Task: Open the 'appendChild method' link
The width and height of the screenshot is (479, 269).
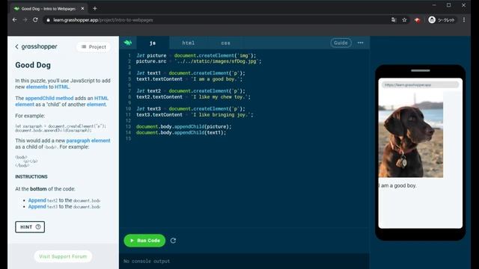Action: point(49,98)
